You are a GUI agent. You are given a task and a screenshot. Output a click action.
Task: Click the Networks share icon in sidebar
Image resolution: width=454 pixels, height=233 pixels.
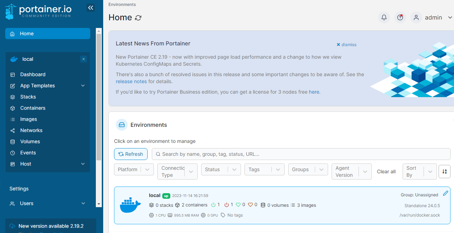(x=13, y=130)
